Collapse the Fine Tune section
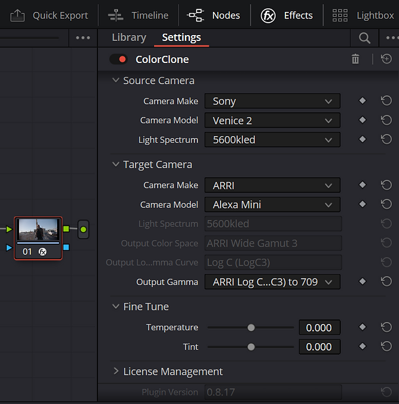Image resolution: width=399 pixels, height=404 pixels. pos(116,307)
